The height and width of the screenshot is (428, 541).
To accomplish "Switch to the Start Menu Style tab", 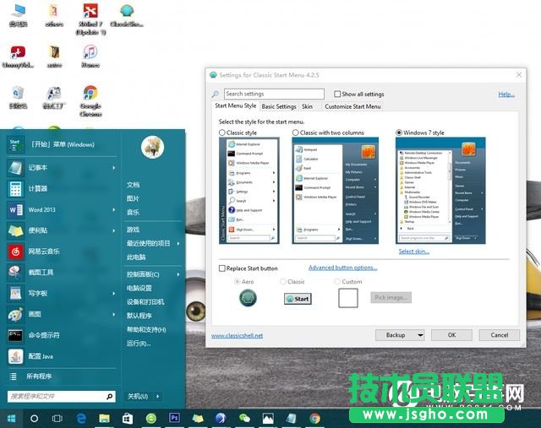I will click(x=235, y=106).
